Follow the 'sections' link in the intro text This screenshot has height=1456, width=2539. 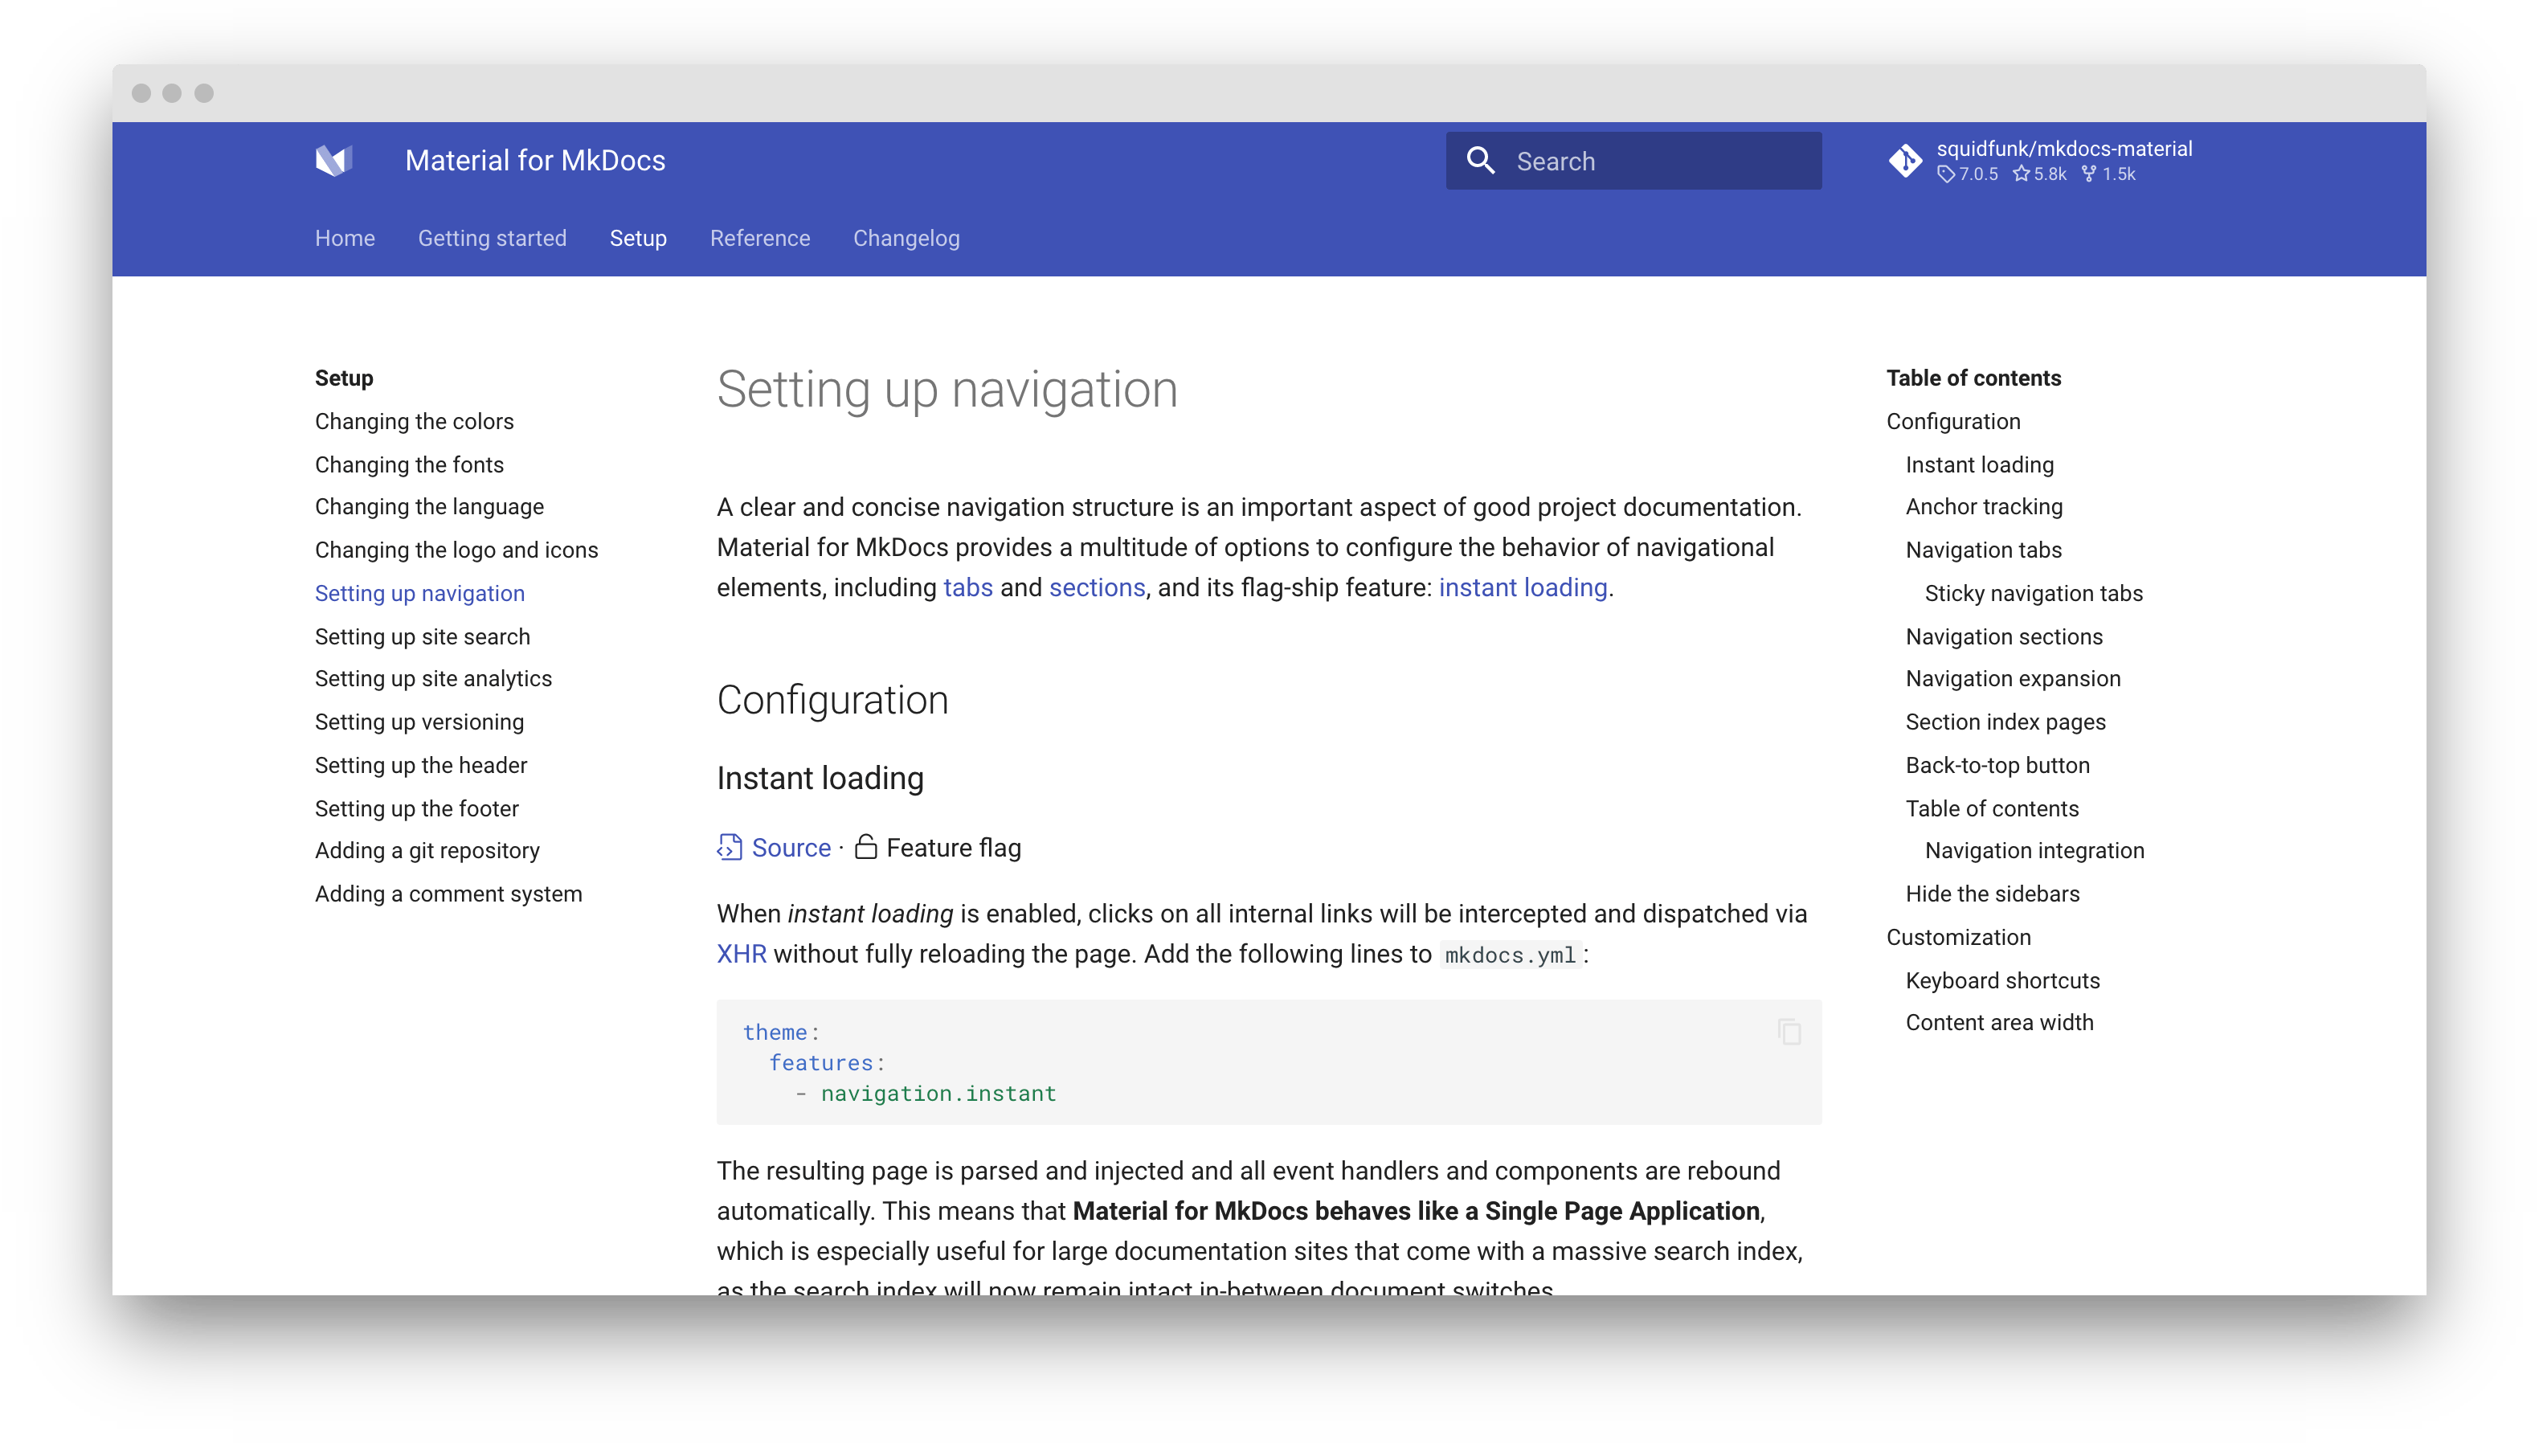tap(1097, 588)
